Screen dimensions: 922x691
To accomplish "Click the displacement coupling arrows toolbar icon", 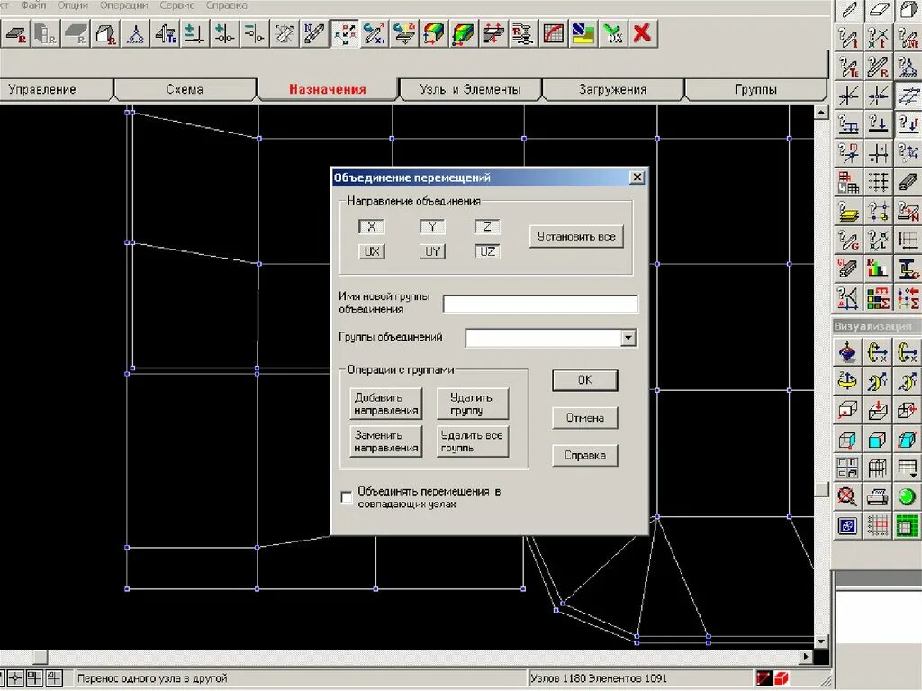I will coord(344,34).
